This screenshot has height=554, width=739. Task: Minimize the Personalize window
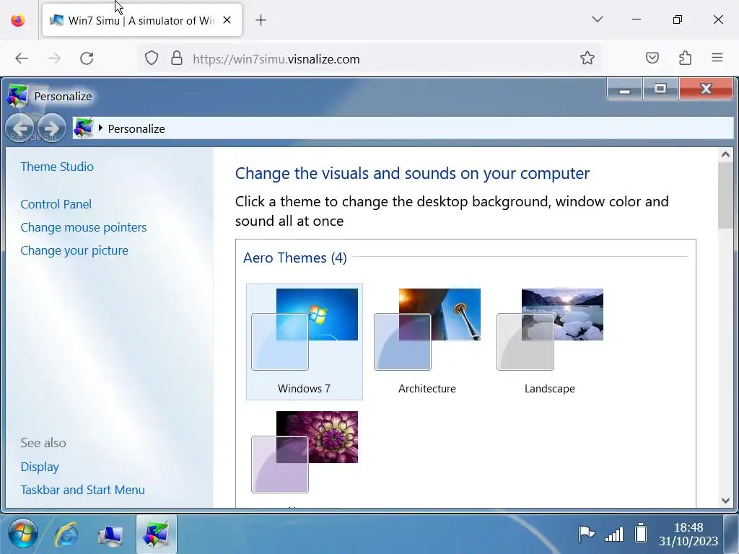[624, 89]
